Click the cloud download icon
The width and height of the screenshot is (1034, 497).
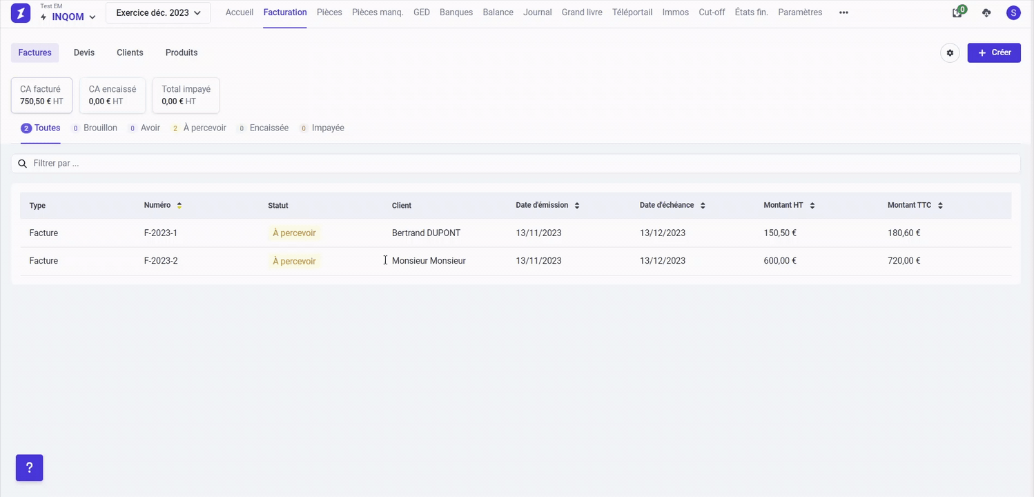click(986, 12)
